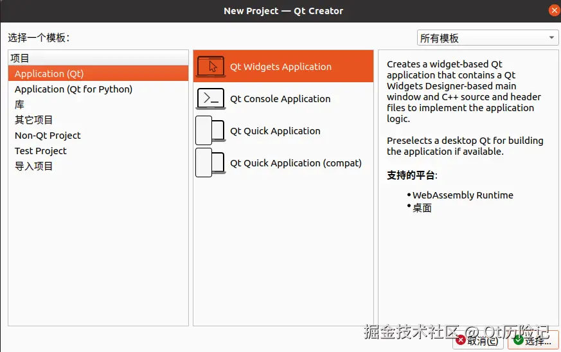561x352 pixels.
Task: Select the 库 category
Action: click(x=98, y=105)
